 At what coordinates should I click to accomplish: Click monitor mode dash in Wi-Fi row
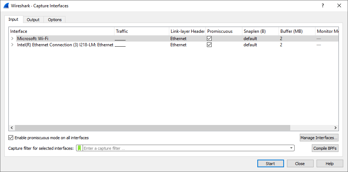319,39
